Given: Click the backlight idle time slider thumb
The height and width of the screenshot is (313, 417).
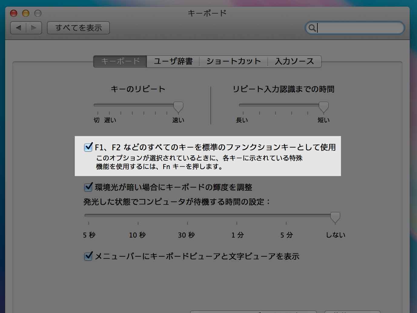Looking at the screenshot, I should (335, 217).
